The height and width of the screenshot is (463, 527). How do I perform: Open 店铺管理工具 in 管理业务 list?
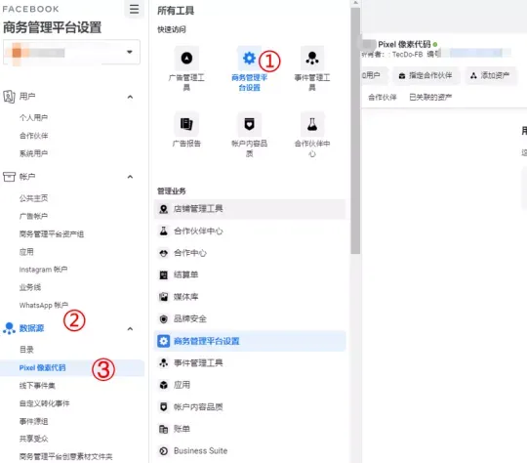coord(250,209)
